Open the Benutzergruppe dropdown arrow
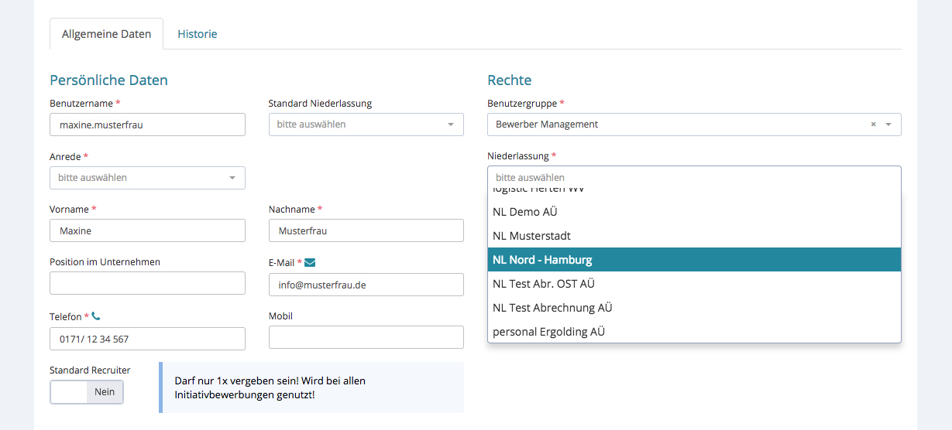Screen dimensions: 952x430 (888, 125)
